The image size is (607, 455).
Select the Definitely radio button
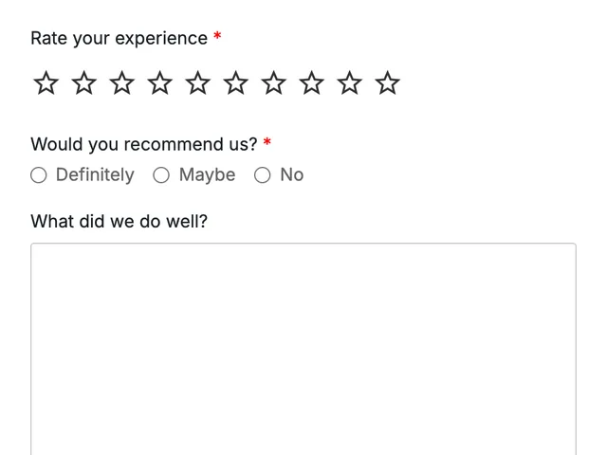point(39,174)
